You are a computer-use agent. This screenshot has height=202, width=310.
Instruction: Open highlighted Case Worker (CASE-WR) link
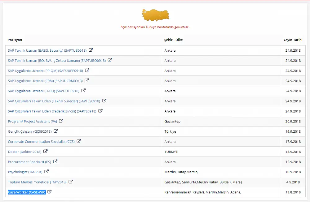click(27, 192)
